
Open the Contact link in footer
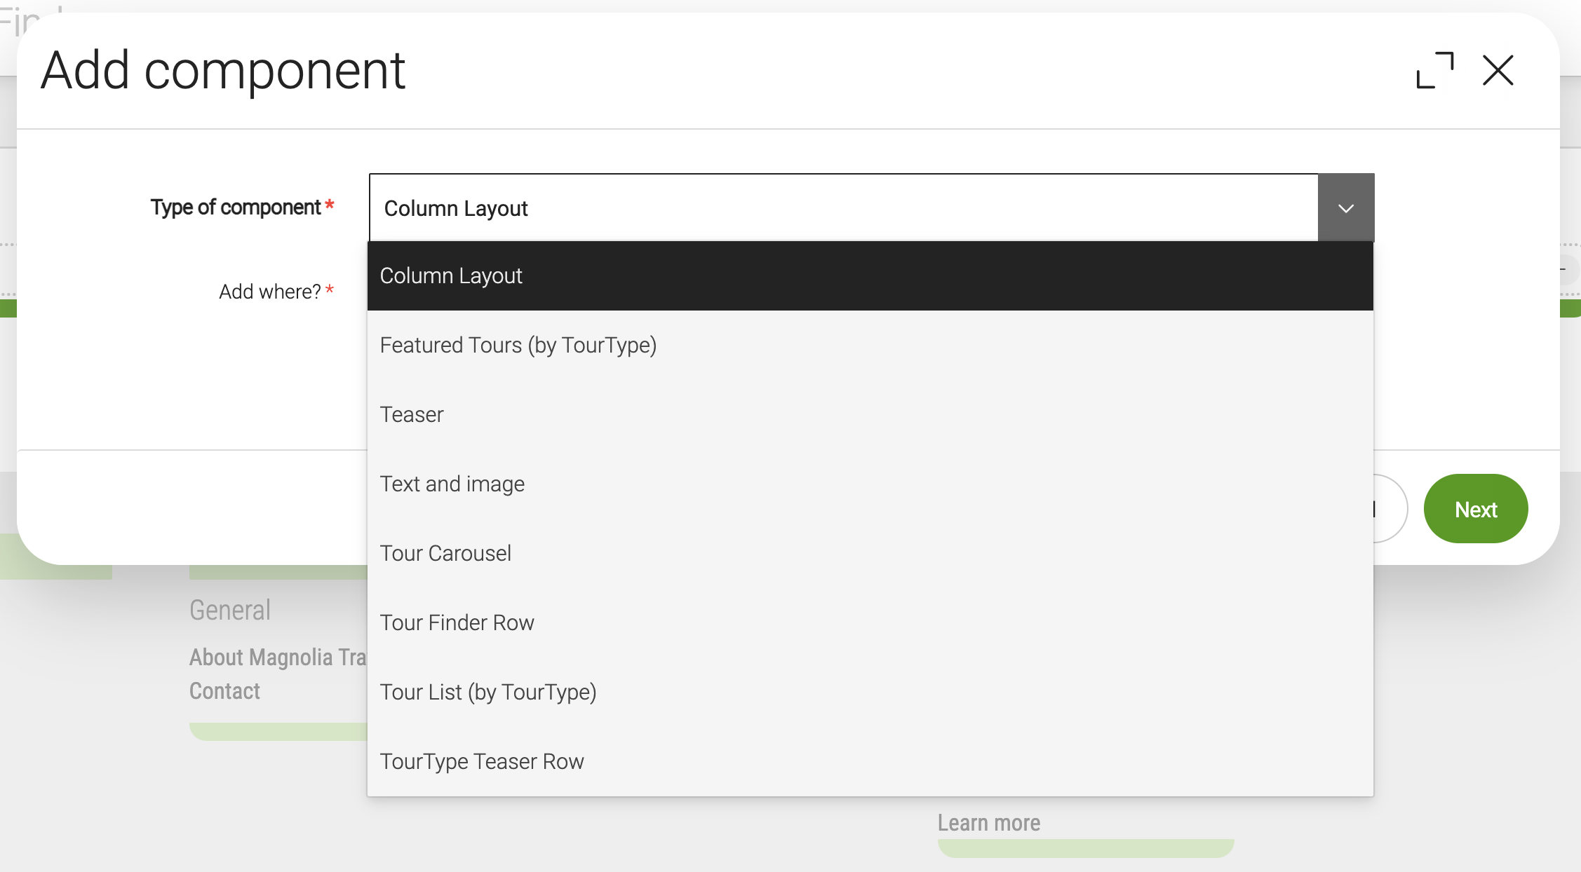click(x=224, y=691)
